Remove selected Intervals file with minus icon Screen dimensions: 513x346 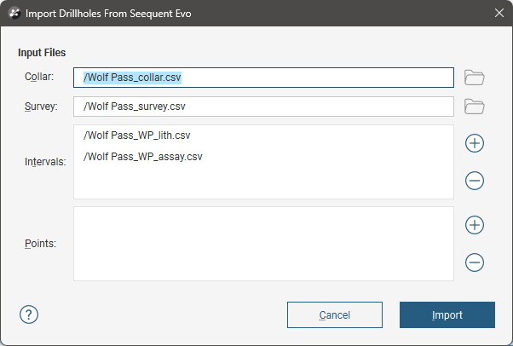pos(475,181)
